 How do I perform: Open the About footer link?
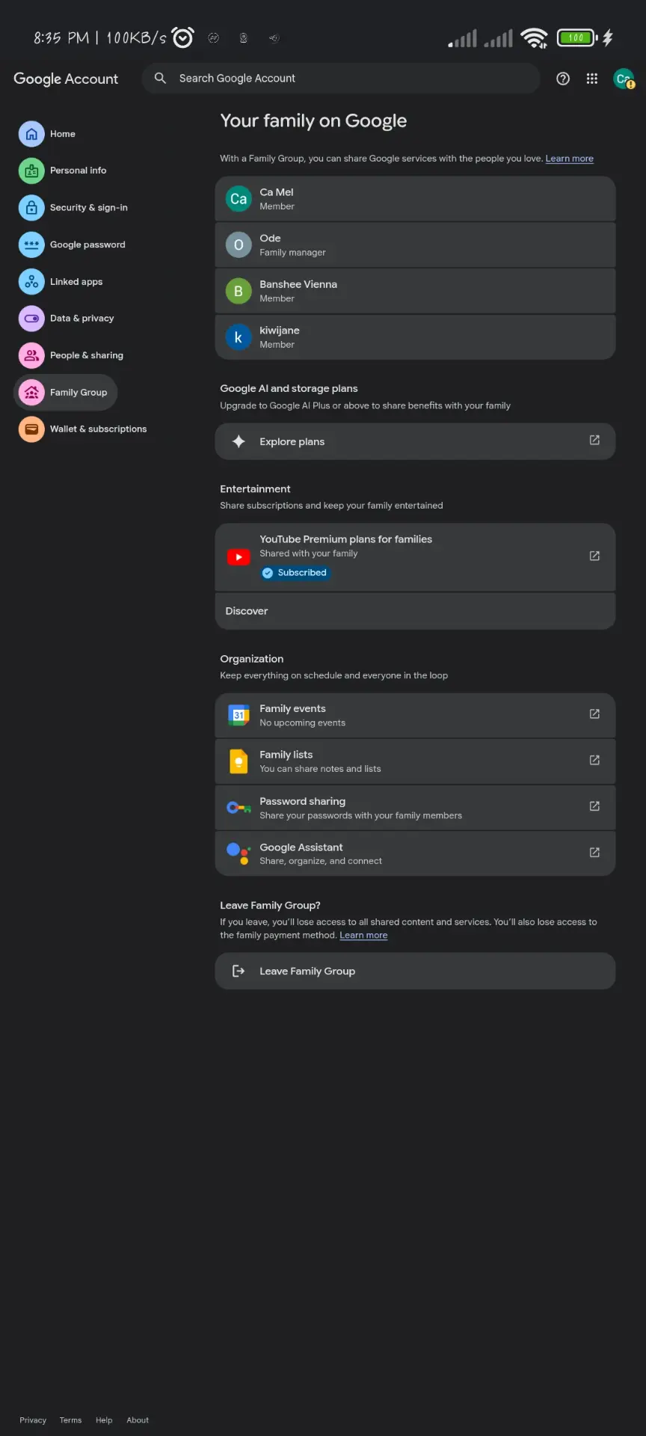(138, 1420)
